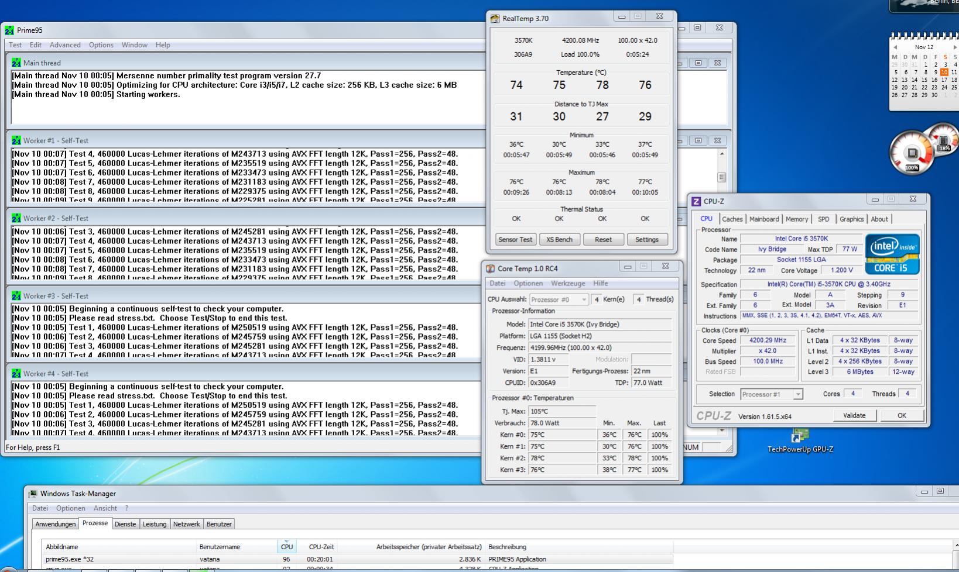This screenshot has height=572, width=959.
Task: Switch to Task-Manager Leistung tab
Action: point(155,525)
